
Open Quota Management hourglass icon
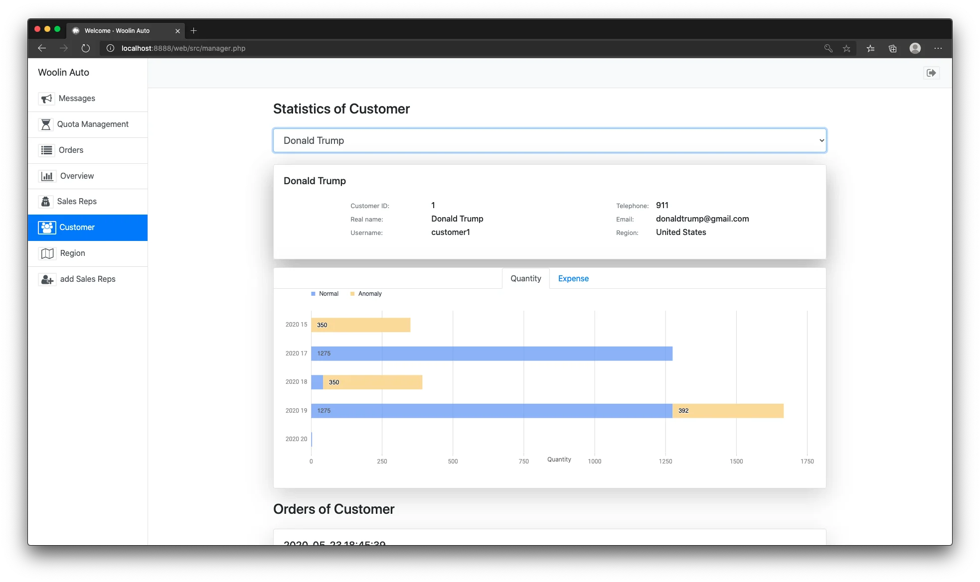click(x=46, y=124)
